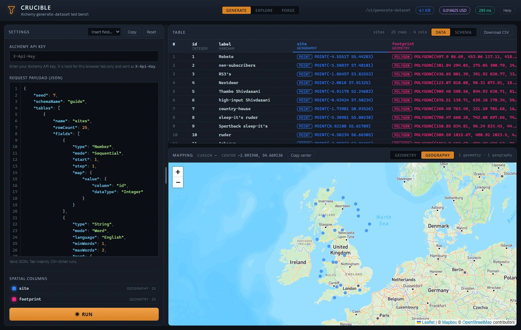Switch to the Generate tab

(236, 10)
